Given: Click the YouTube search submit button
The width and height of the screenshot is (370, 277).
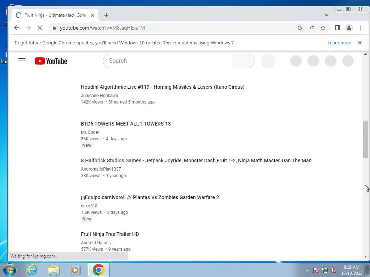Looking at the screenshot, I should 243,61.
